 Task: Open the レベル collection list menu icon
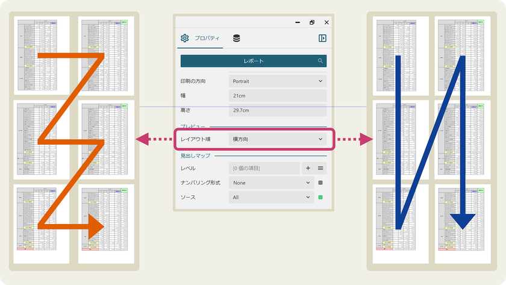[x=320, y=168]
